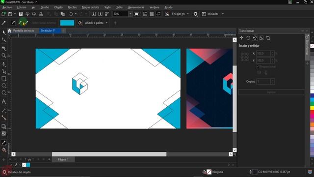
Task: Open the Archivo menu
Action: click(x=7, y=7)
